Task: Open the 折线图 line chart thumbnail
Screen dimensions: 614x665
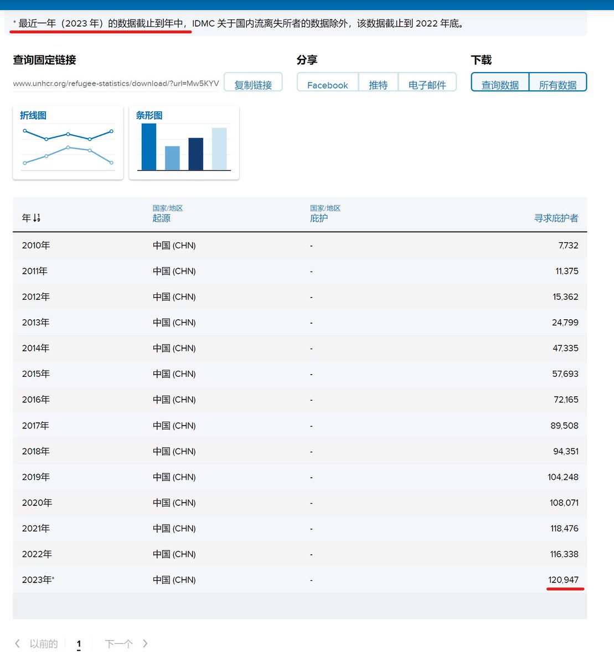Action: [68, 142]
